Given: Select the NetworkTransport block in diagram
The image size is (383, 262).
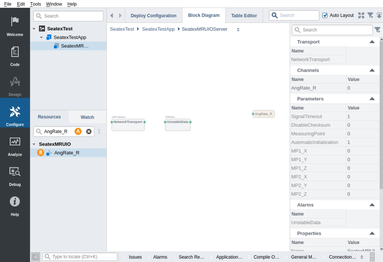Looking at the screenshot, I should pyautogui.click(x=128, y=125).
